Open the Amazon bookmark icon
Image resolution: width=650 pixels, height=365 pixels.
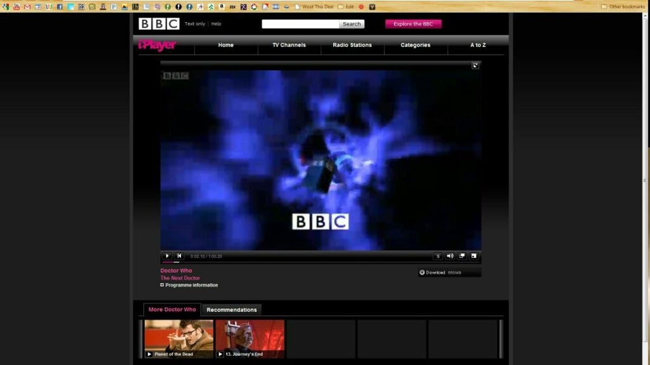coord(222,6)
